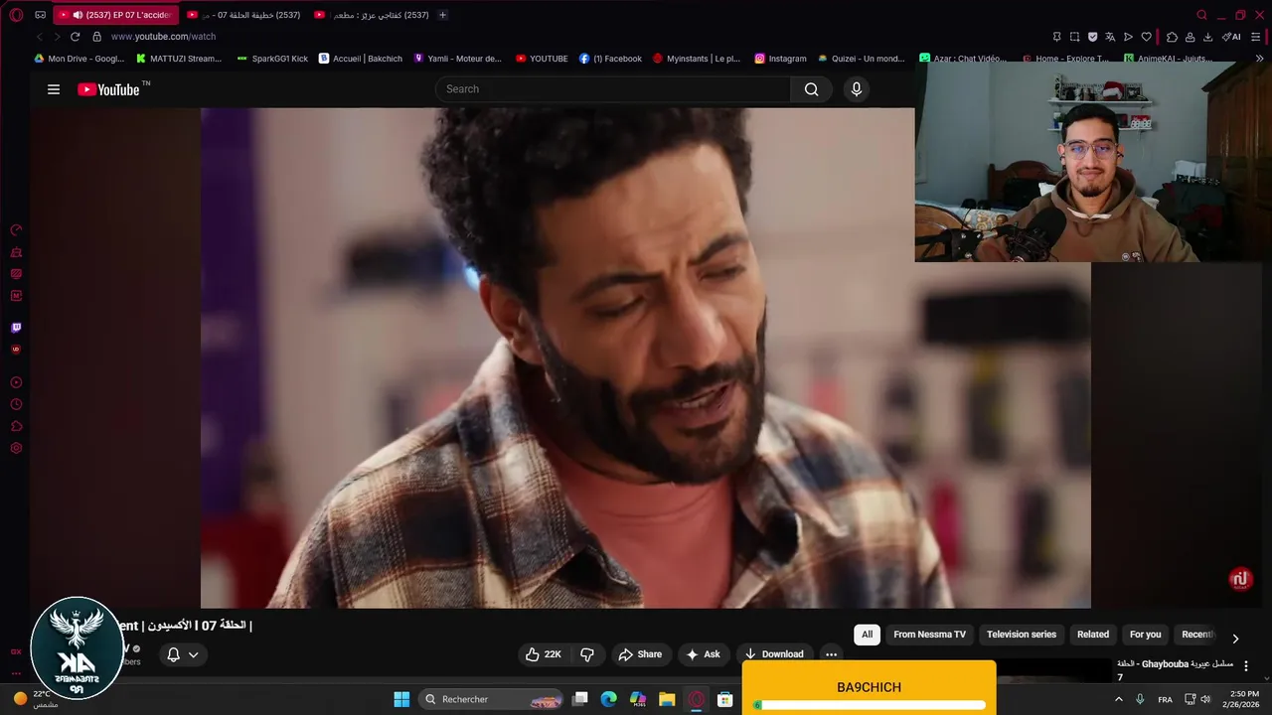The height and width of the screenshot is (715, 1272).
Task: Click the BA9CHICH progress bar
Action: click(x=870, y=705)
